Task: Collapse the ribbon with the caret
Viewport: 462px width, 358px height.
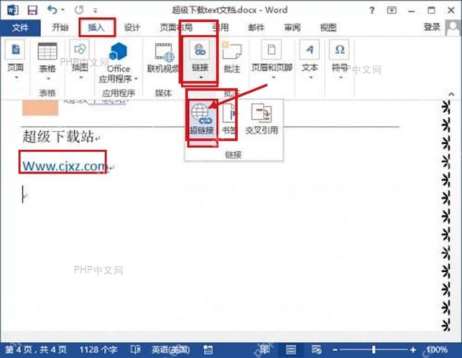Action: tap(451, 94)
